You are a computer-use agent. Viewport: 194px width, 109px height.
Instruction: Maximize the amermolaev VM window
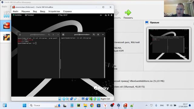click(103, 7)
